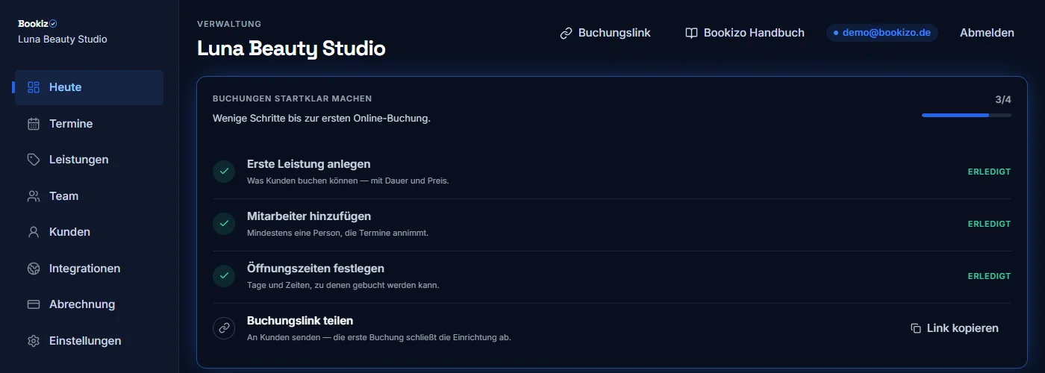This screenshot has width=1045, height=373.
Task: Open the Bookizo Handbuch link
Action: [745, 33]
